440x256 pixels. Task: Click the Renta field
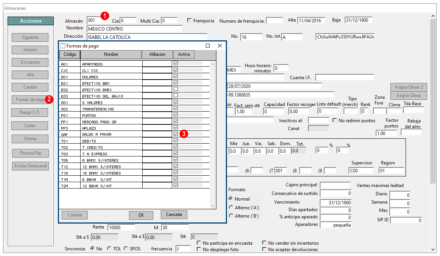coord(121,227)
